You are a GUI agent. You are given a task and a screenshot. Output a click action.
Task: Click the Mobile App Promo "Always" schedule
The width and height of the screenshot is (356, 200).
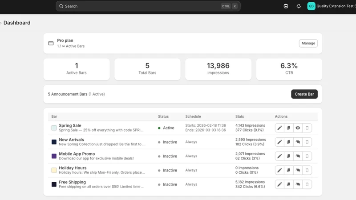coord(191,156)
